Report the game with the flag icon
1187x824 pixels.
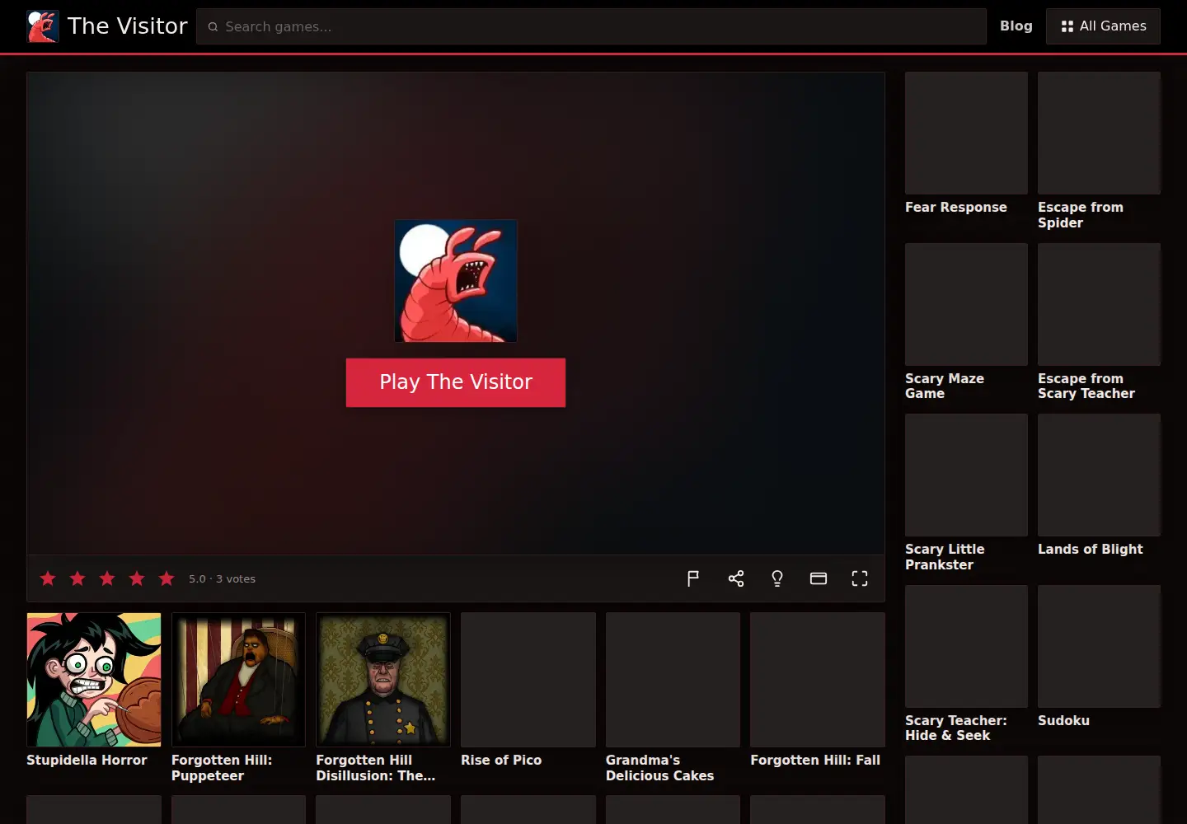point(693,578)
